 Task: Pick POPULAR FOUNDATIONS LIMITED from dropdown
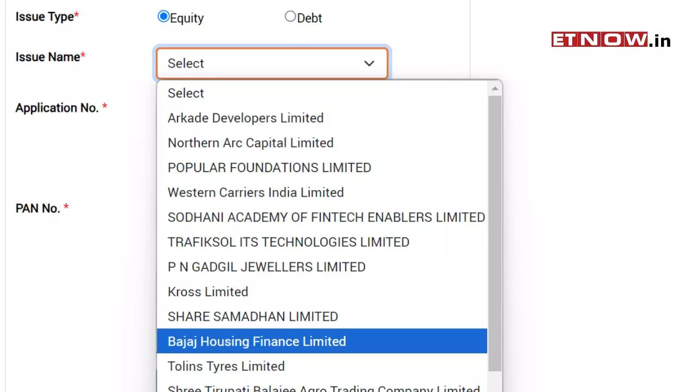pos(322,168)
